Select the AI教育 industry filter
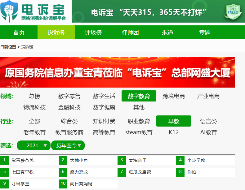Viewport: 245px width, 190px height. click(208, 132)
